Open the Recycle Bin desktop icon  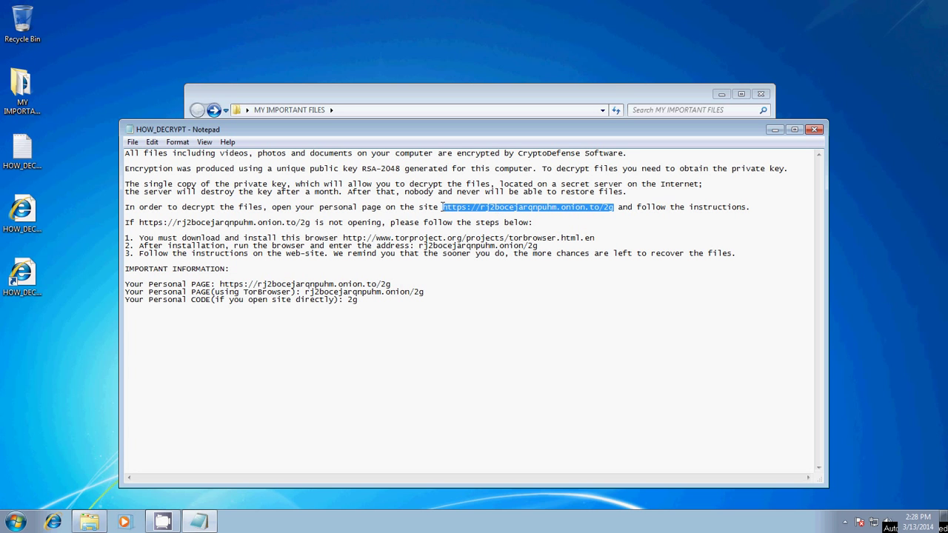tap(22, 24)
